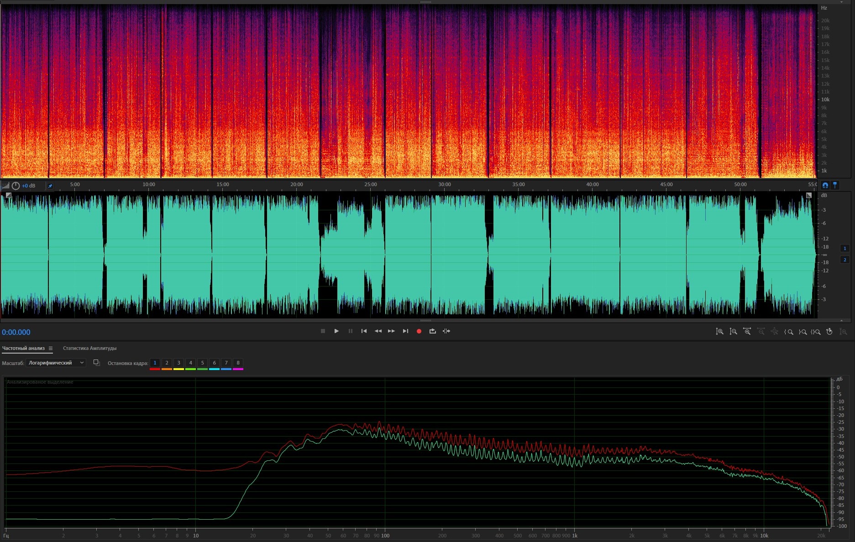Select the Частотный анализ tab
The width and height of the screenshot is (855, 542).
click(23, 348)
